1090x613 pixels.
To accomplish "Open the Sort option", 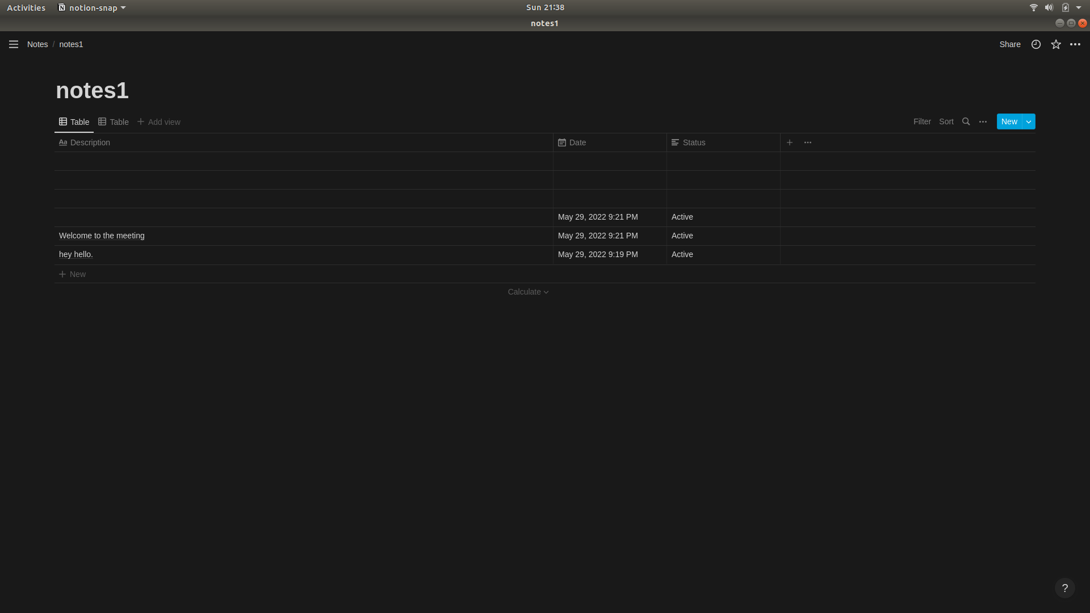I will pyautogui.click(x=946, y=121).
